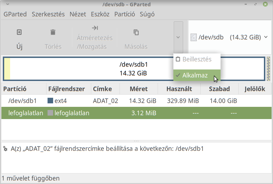273x184 pixels.
Task: Collapse the toolbar overflow chevron button
Action: [x=178, y=37]
